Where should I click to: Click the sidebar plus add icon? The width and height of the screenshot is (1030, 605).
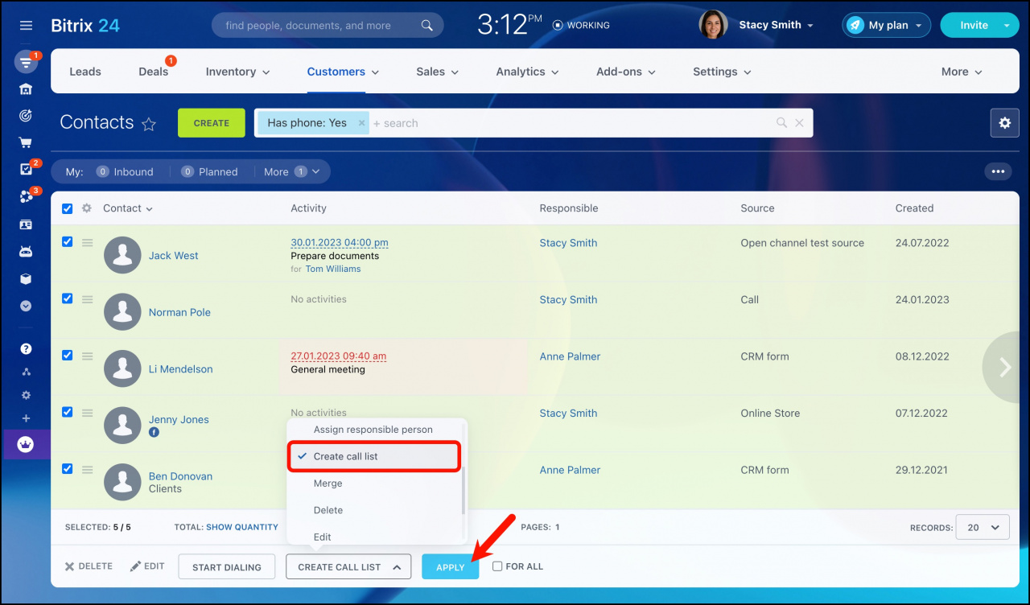click(x=26, y=418)
